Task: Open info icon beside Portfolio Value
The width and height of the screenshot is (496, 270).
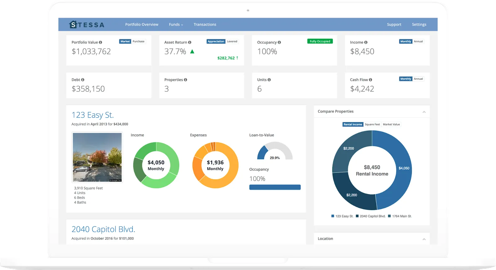Action: pos(100,42)
